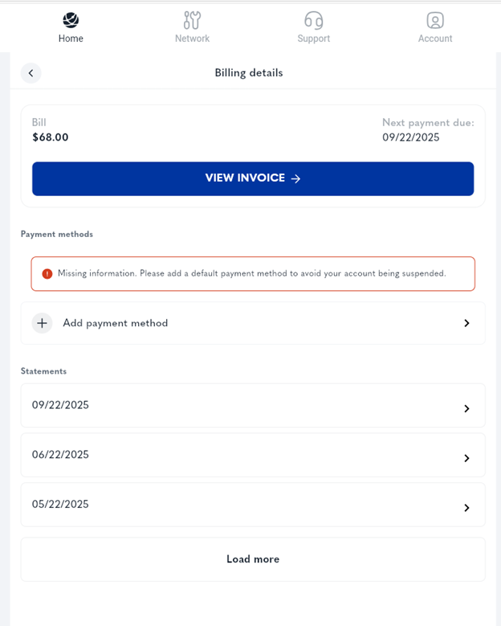Expand the Add payment method chevron
Screen dimensions: 501x626
point(466,323)
